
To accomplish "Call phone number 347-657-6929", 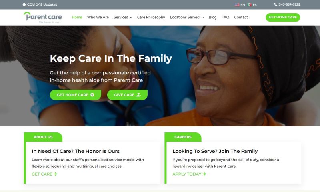I will click(289, 4).
